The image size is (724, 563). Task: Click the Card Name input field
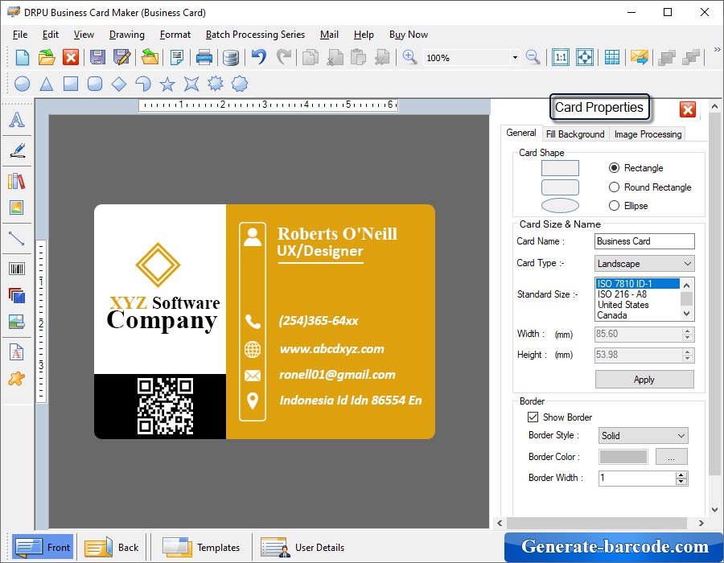[x=644, y=241]
